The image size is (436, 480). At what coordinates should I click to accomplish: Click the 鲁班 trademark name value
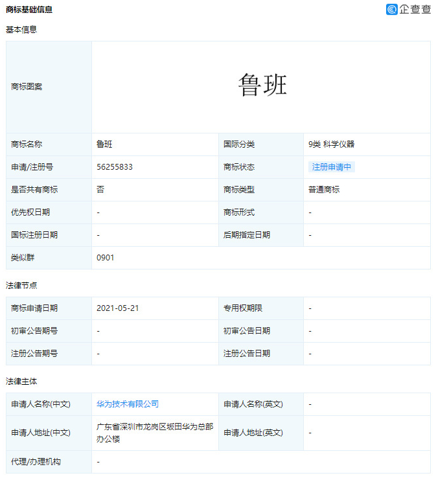[104, 144]
